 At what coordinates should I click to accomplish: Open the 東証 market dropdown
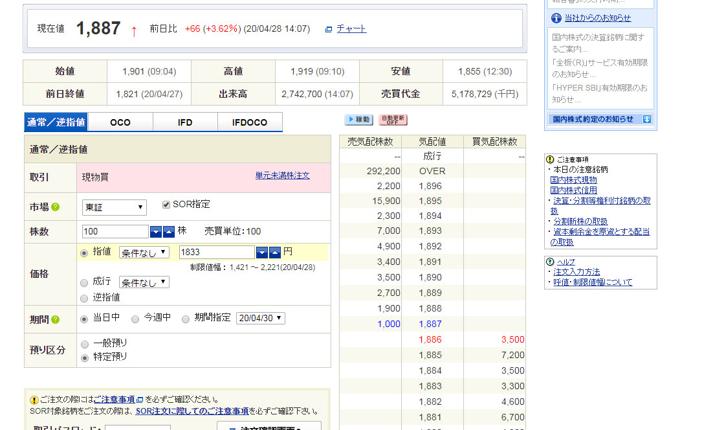[x=114, y=207]
